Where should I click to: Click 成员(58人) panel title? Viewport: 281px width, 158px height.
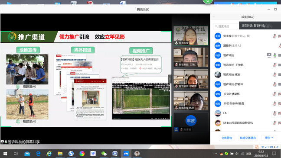248,17
